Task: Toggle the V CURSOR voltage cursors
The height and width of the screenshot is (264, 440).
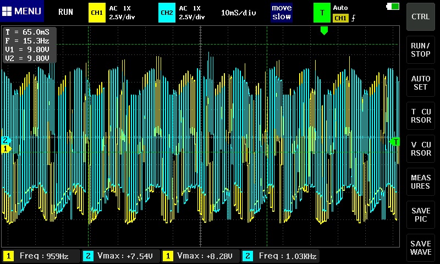Action: point(421,149)
